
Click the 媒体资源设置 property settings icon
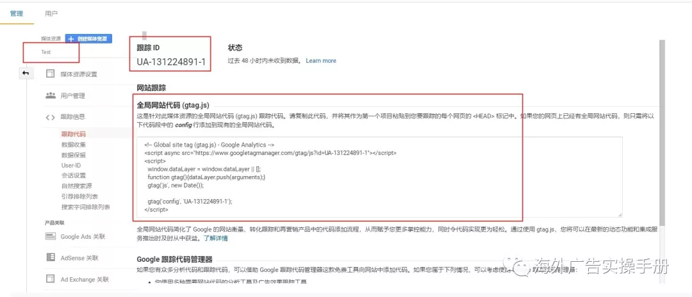[50, 74]
